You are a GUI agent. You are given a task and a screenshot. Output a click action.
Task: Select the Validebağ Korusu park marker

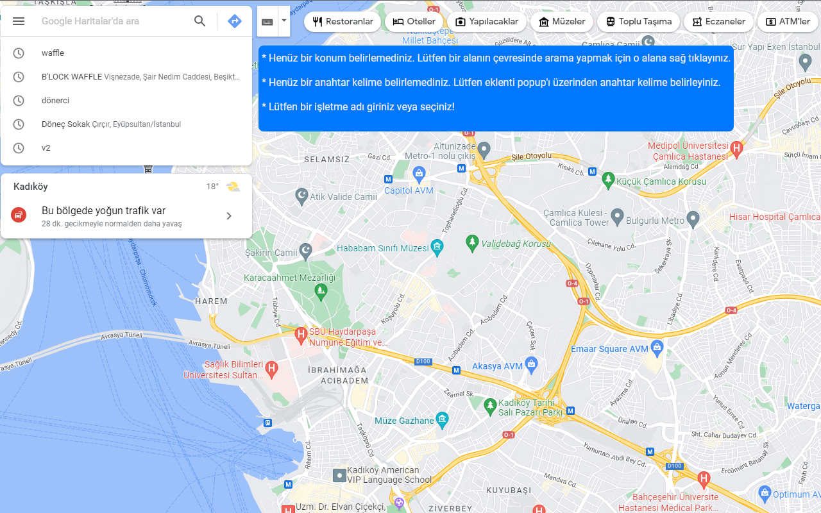473,242
